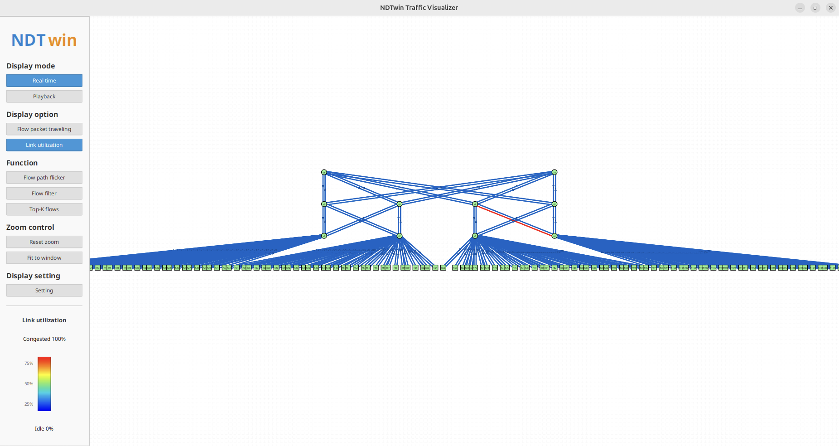Screen dimensions: 839x446
Task: Click switch node s4 in topology
Action: click(x=554, y=236)
